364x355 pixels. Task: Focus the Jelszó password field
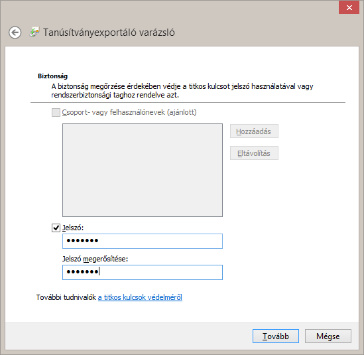[x=143, y=241]
